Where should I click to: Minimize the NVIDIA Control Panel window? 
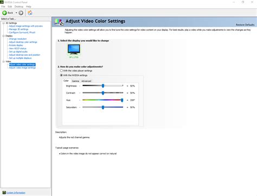click(234, 2)
